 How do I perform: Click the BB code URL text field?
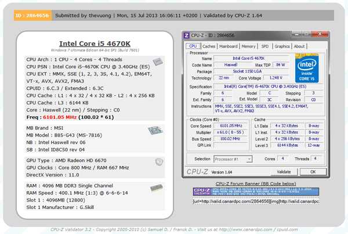click(256, 201)
